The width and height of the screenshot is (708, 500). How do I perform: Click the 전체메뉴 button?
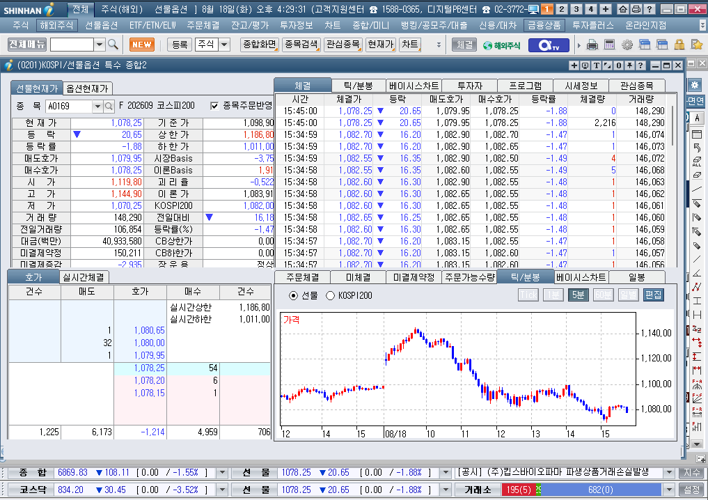(27, 45)
